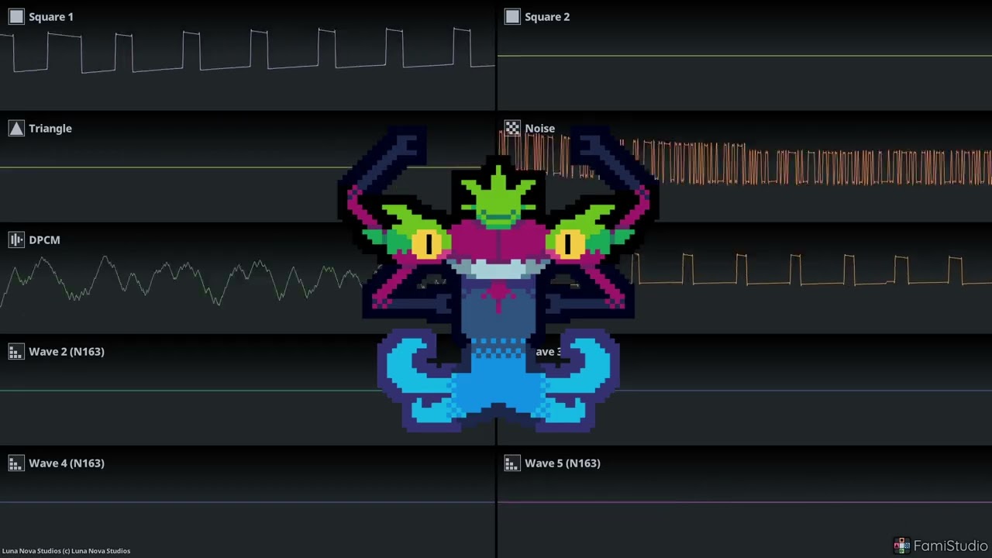Select the "Square 2" label

(x=547, y=17)
